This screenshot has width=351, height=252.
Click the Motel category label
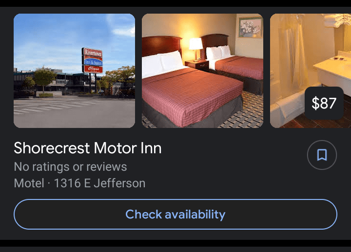[x=29, y=183]
